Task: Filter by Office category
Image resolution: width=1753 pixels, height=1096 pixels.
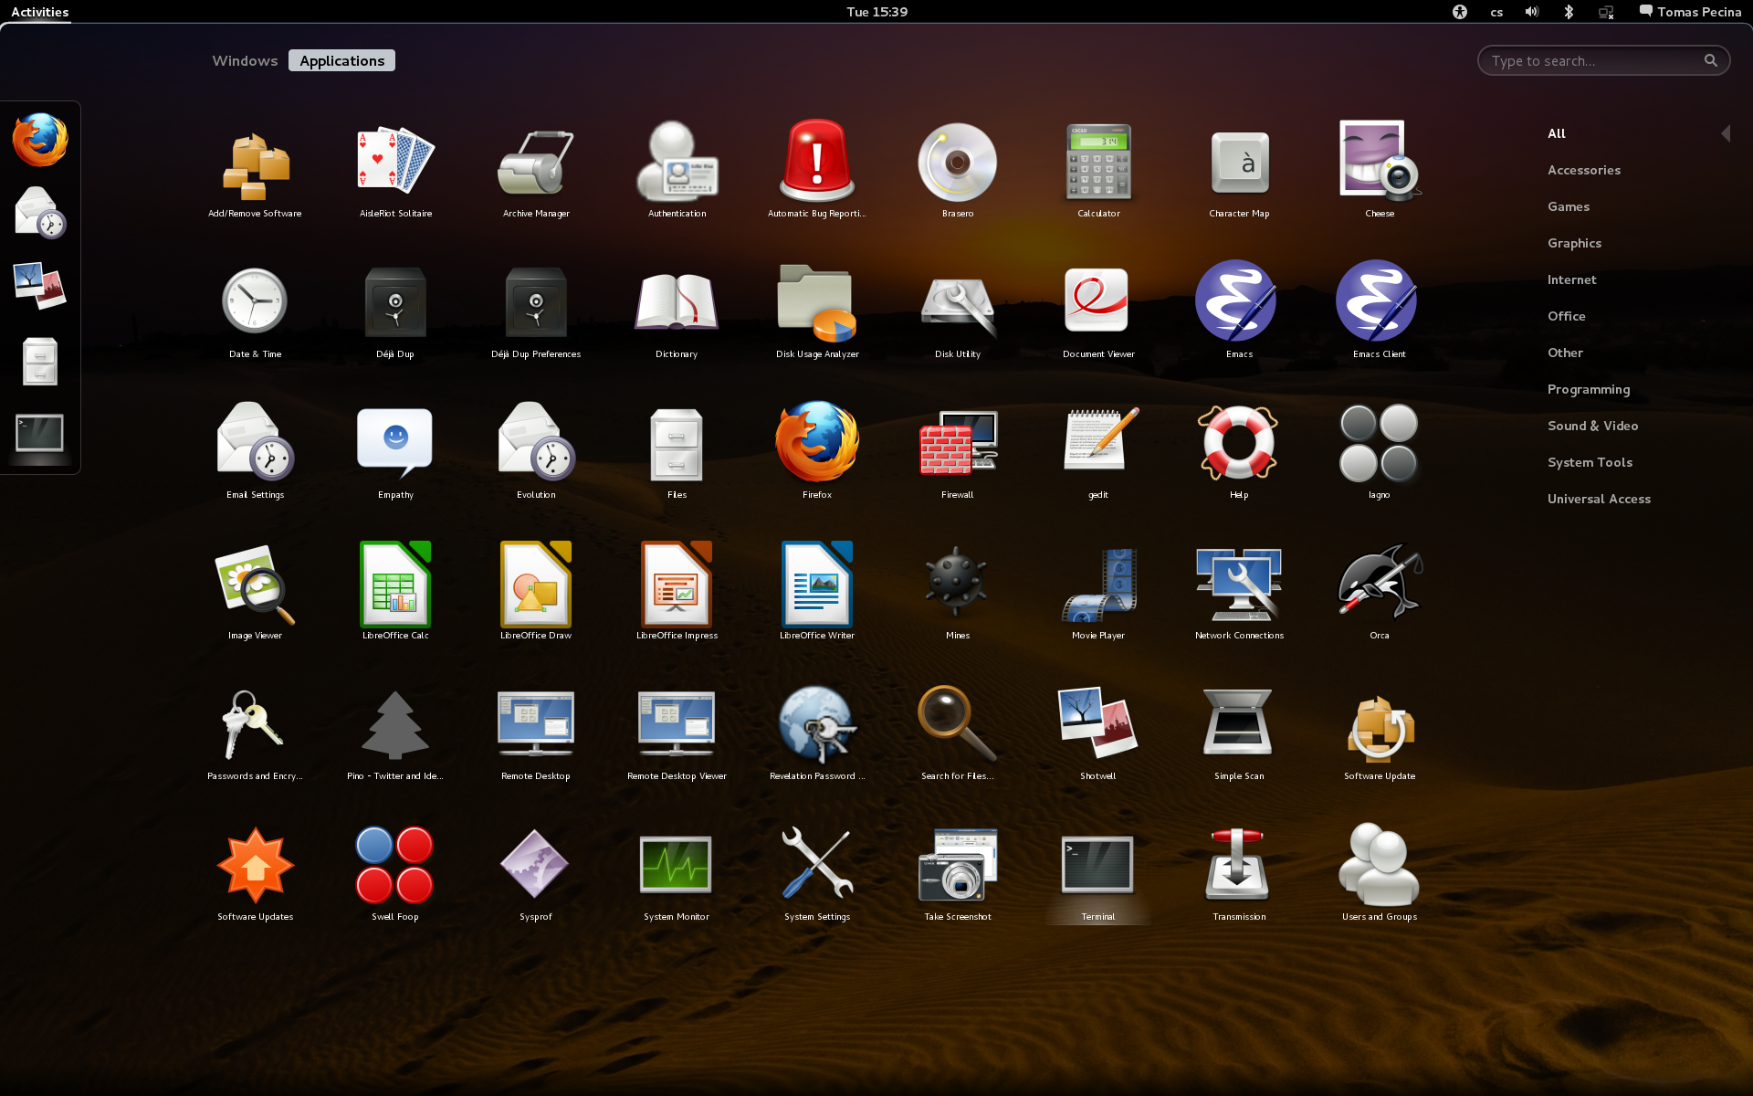Action: coord(1567,316)
